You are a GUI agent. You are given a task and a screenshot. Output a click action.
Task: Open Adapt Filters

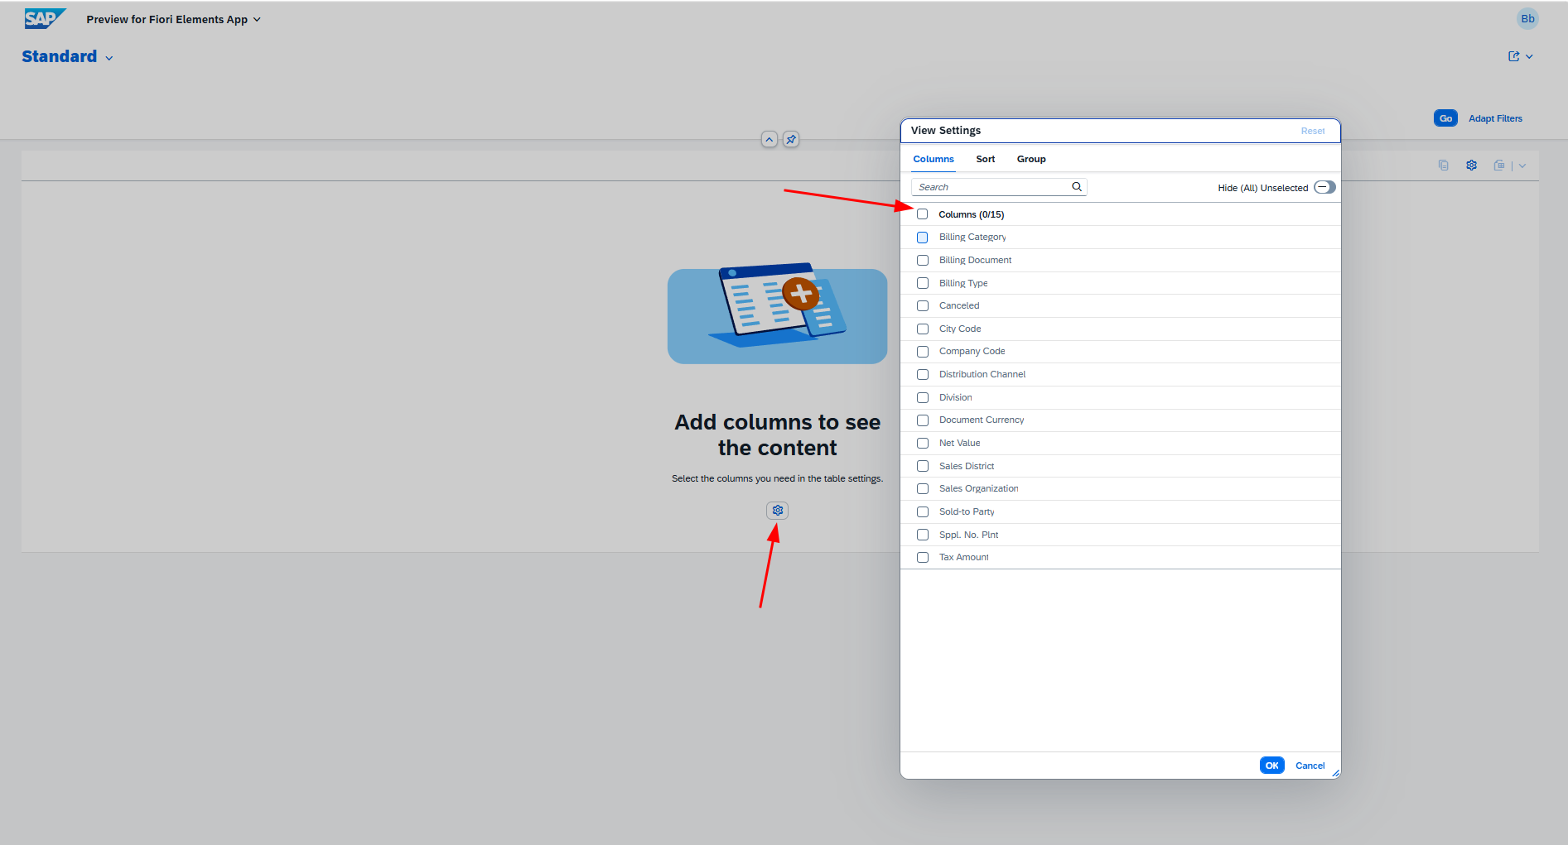pos(1495,118)
